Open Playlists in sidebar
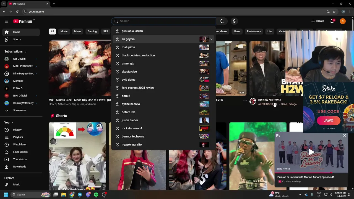 click(21, 137)
